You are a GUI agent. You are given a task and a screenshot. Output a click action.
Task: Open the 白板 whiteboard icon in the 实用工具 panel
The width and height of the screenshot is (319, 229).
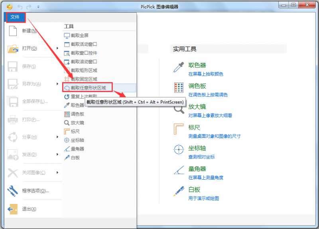(178, 191)
